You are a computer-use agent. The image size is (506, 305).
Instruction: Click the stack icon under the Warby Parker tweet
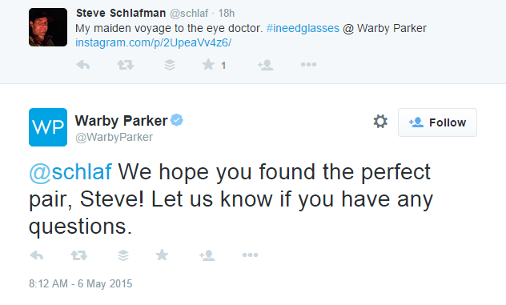pos(123,255)
